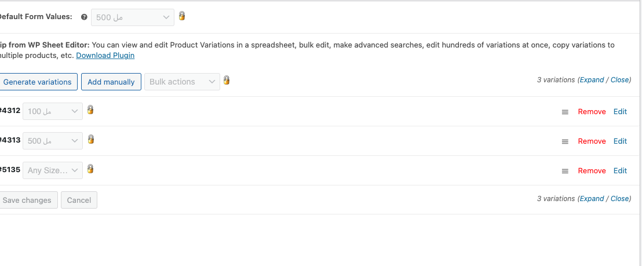
Task: Click lock icon on variation #4313
Action: (x=91, y=139)
